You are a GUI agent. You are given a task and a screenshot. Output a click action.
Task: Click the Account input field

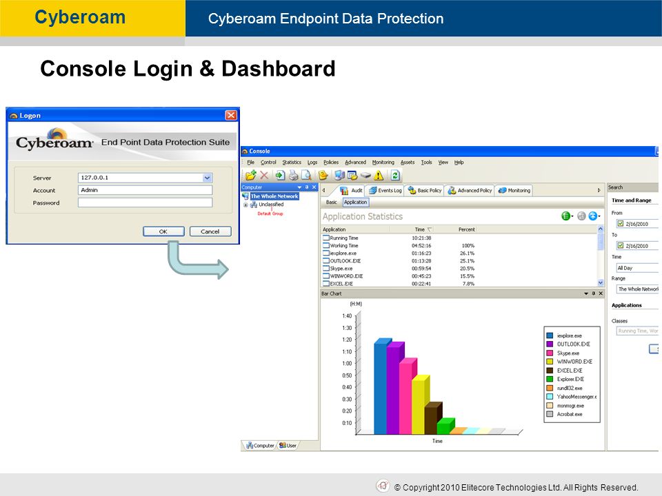pyautogui.click(x=145, y=190)
